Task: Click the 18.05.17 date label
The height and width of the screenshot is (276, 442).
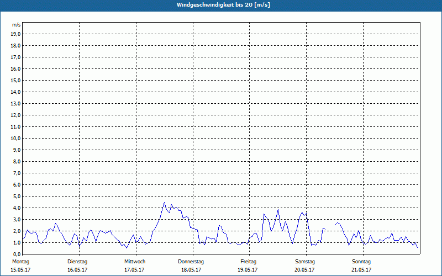Action: click(x=191, y=270)
